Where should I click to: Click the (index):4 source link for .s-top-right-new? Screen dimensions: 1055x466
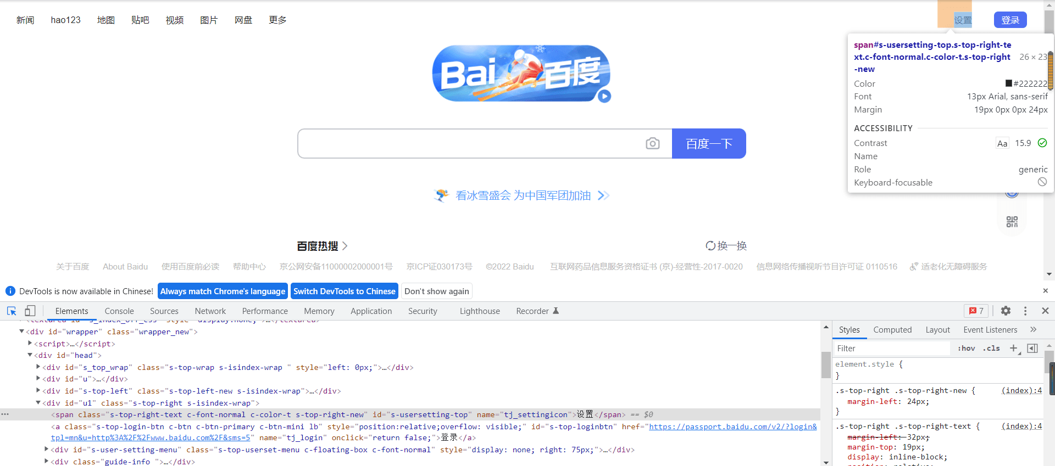pos(1021,390)
